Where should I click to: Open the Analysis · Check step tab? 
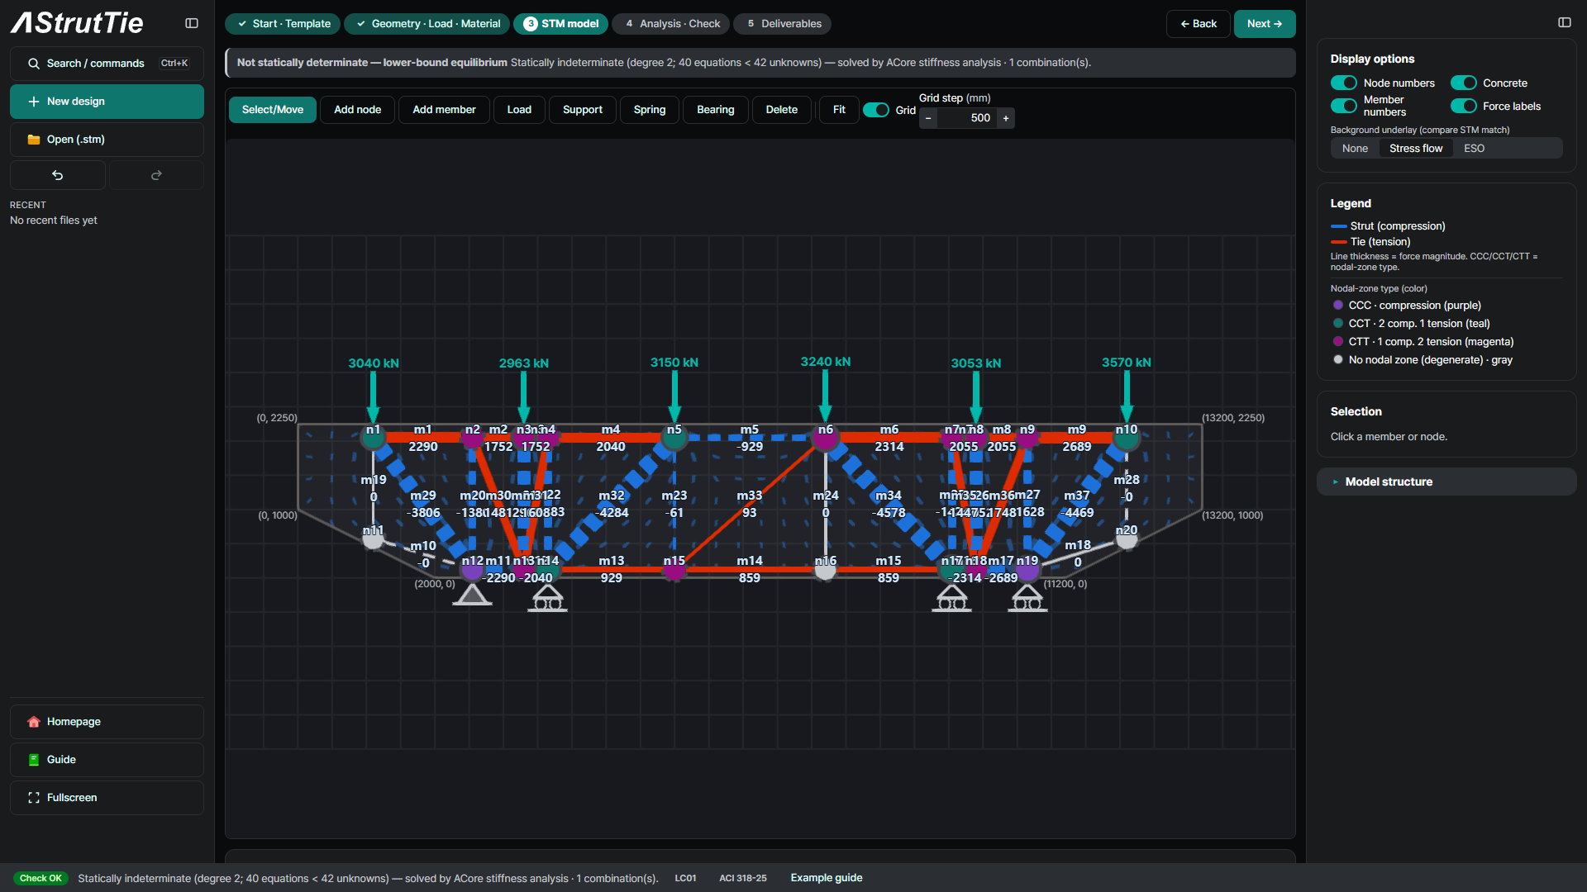(671, 24)
